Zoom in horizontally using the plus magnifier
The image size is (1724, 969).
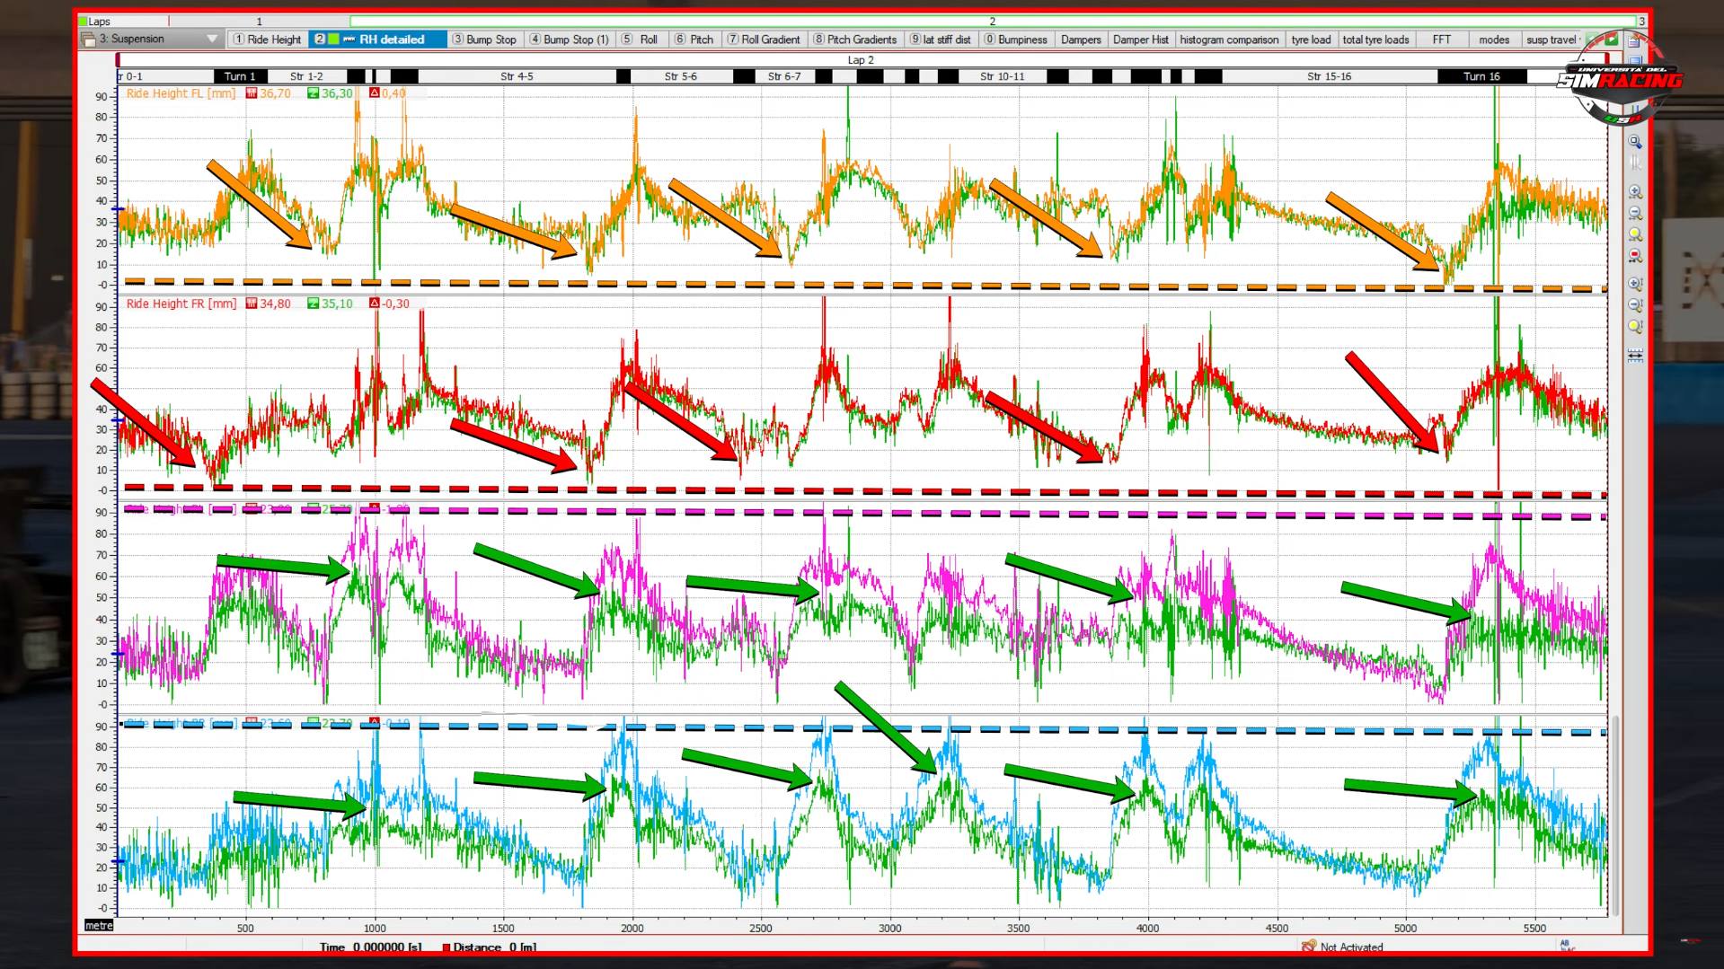click(1635, 192)
